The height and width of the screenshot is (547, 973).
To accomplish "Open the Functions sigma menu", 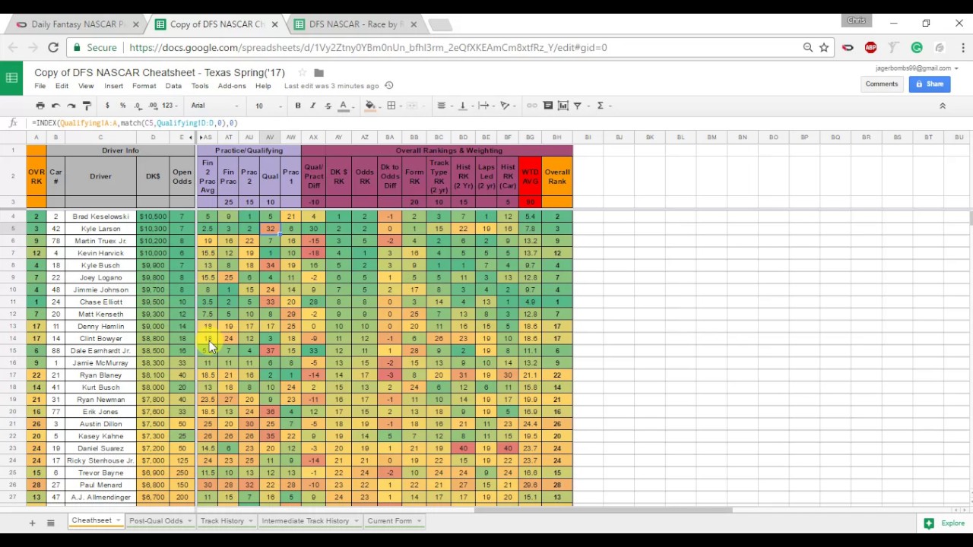I will (x=601, y=106).
